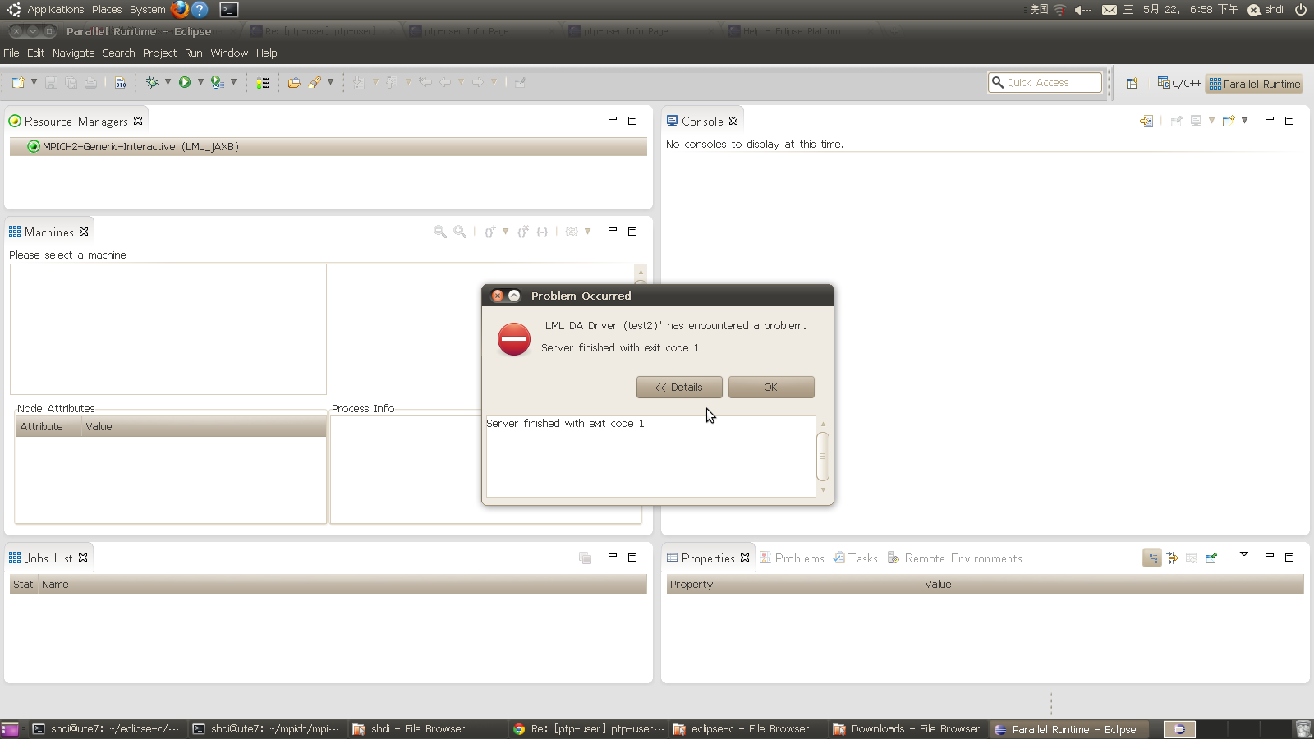Click the Name column in Jobs List

tap(342, 585)
